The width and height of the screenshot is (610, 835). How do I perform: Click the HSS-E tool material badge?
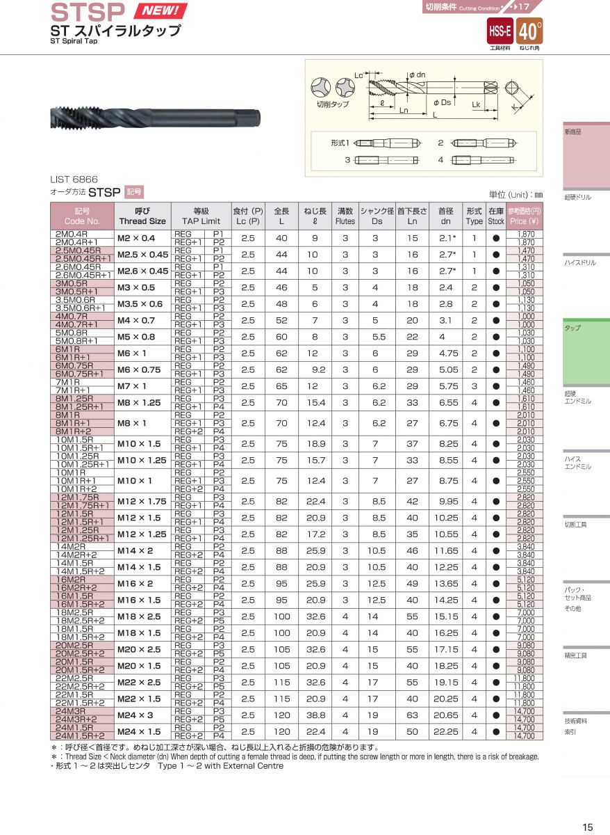point(499,31)
